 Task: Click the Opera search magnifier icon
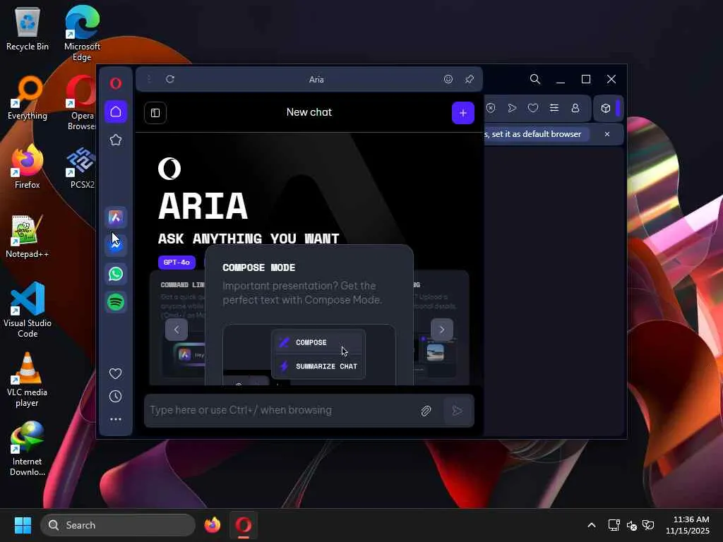point(535,79)
